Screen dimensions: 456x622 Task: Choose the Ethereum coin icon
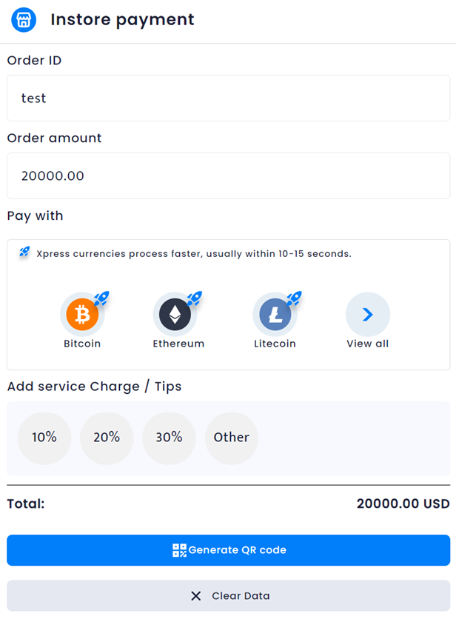(x=175, y=315)
